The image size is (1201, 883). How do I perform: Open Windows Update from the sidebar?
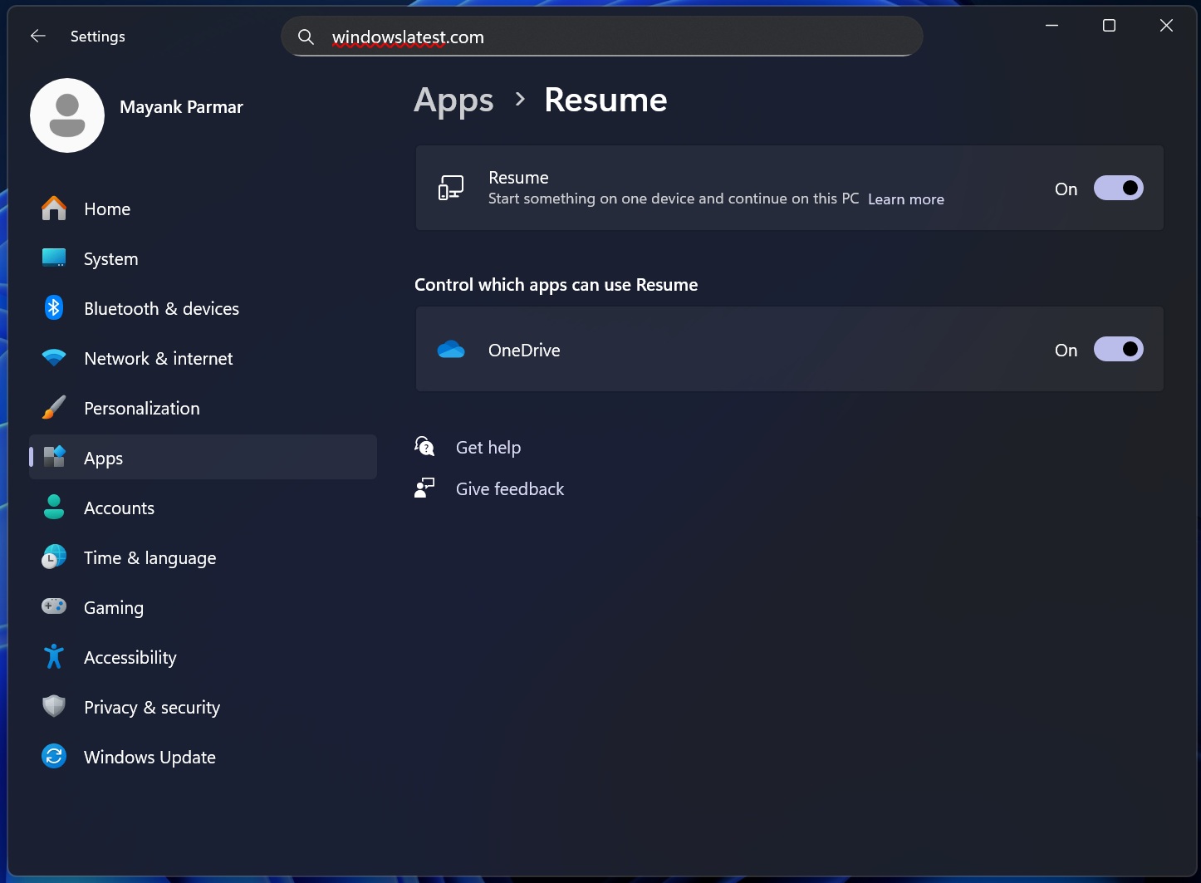(x=150, y=757)
